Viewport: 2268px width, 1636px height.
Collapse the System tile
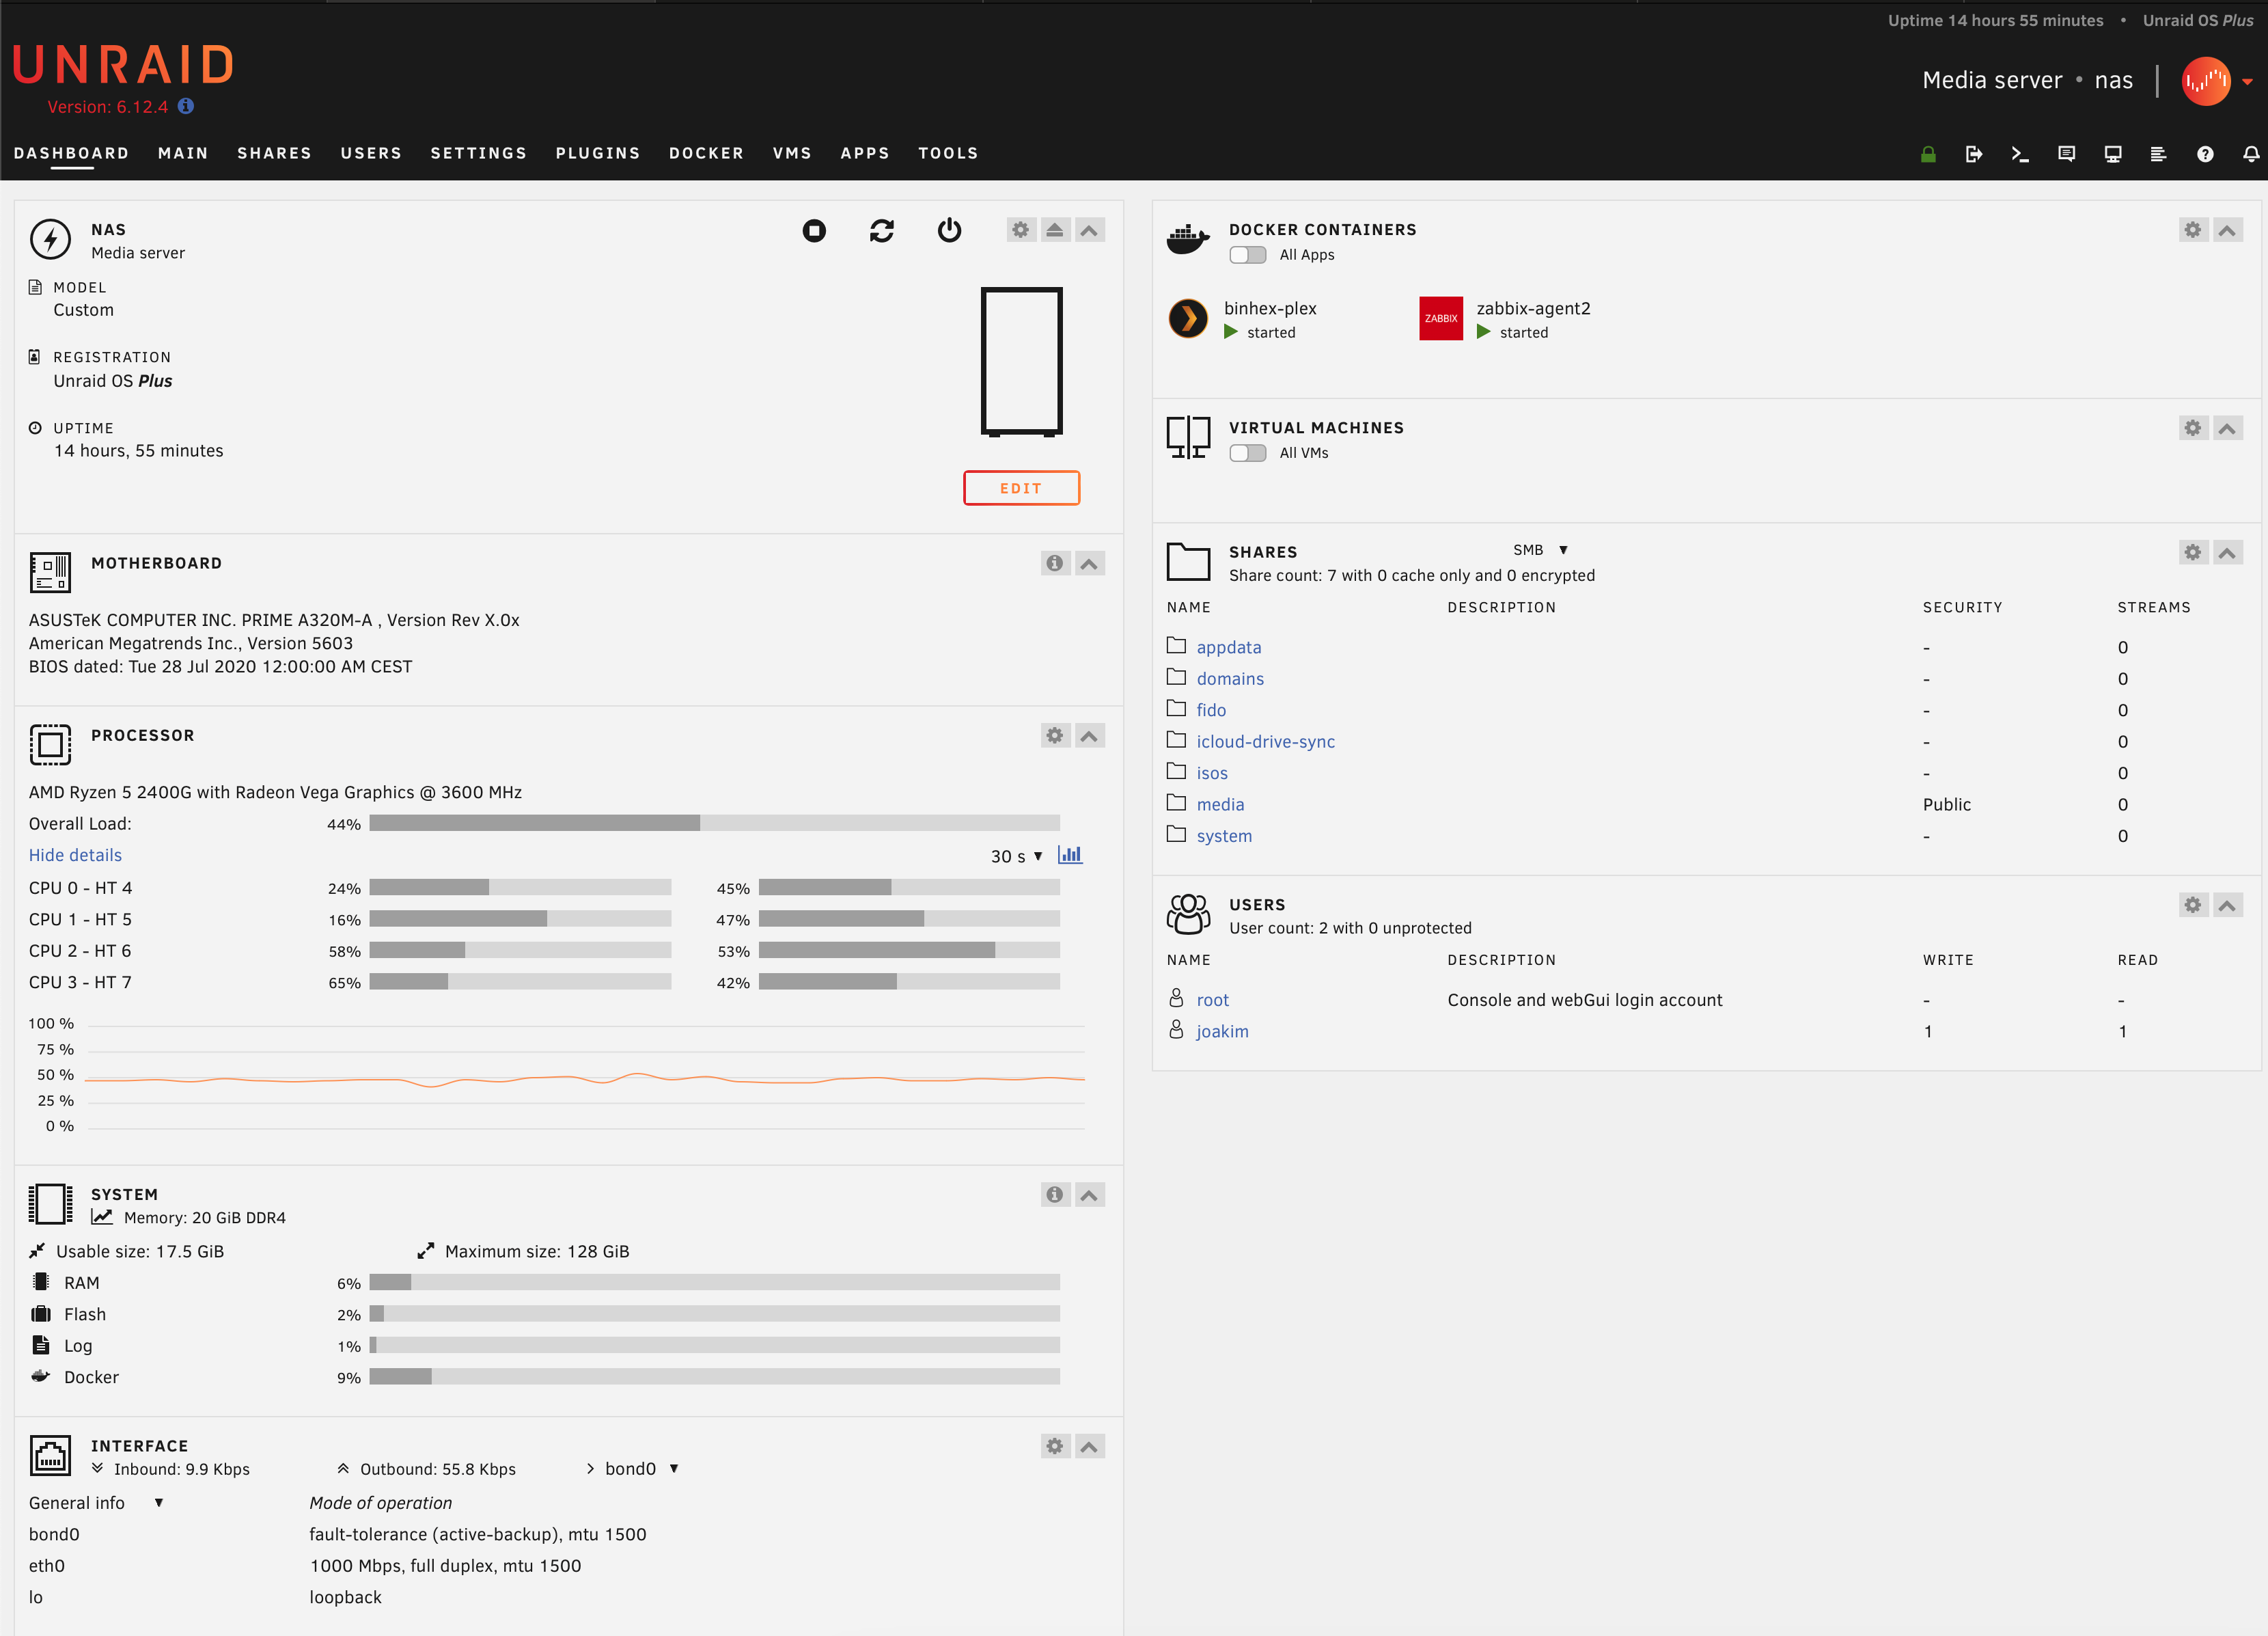1089,1195
